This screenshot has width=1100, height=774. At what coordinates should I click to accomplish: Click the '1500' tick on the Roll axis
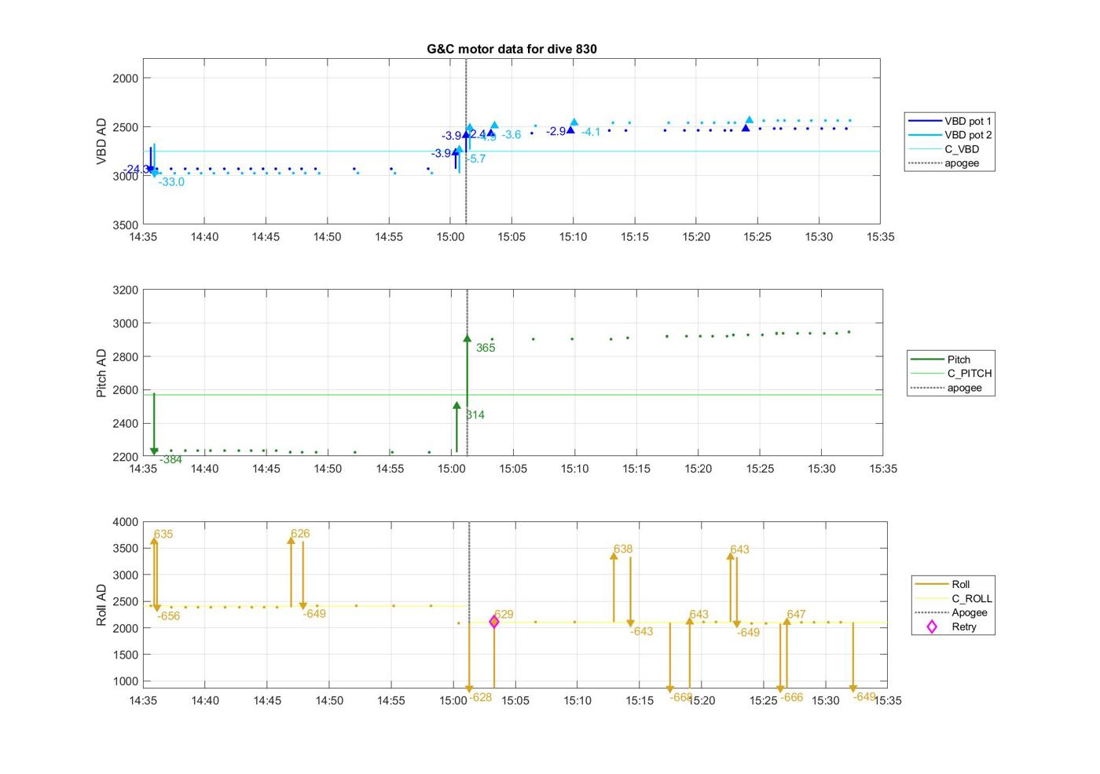[127, 655]
